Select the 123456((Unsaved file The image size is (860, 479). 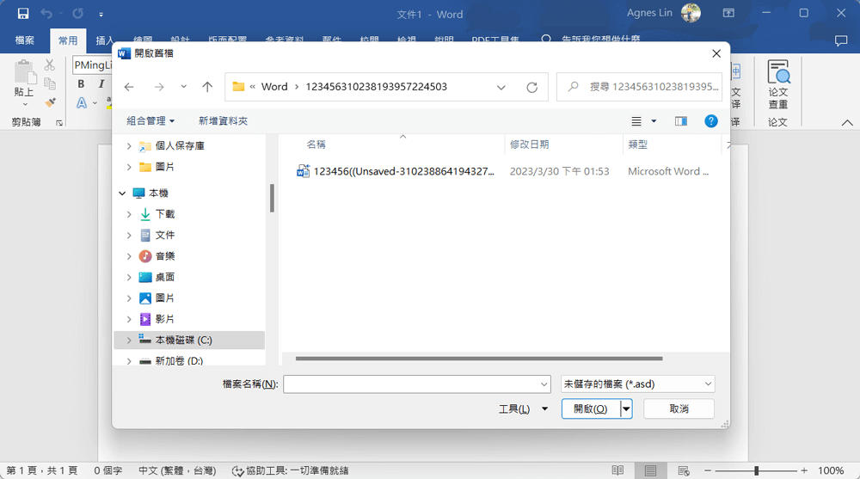[396, 171]
